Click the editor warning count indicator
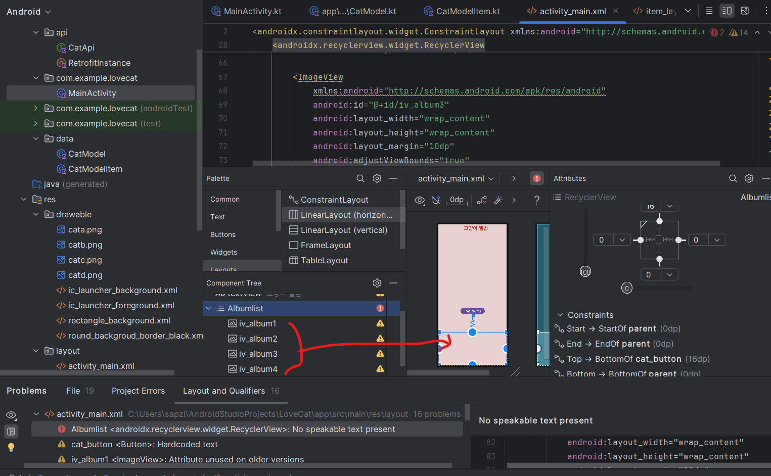This screenshot has height=476, width=771. [739, 32]
